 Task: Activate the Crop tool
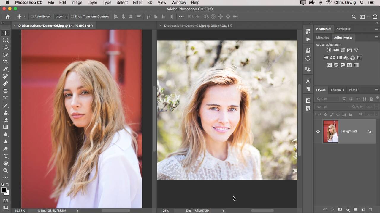coord(5,62)
